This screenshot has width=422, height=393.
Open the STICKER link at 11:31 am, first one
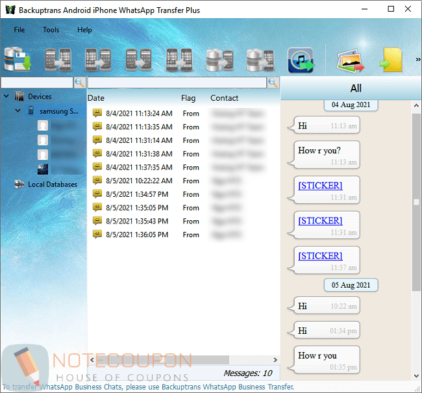tap(320, 185)
